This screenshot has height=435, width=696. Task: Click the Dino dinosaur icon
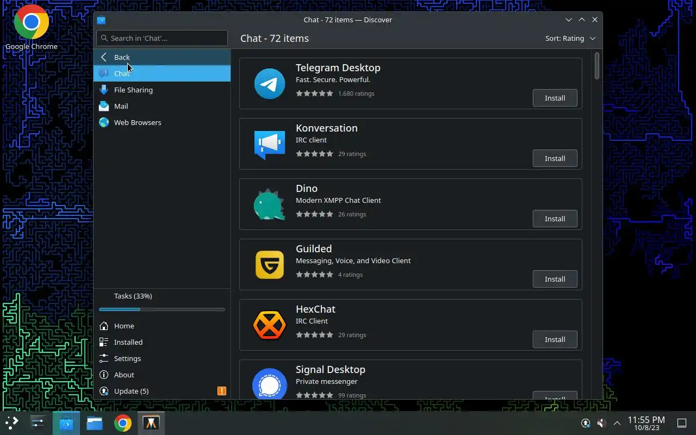coord(270,204)
